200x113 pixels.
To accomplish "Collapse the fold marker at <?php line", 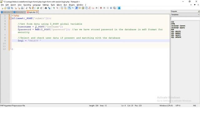I will (11, 16).
